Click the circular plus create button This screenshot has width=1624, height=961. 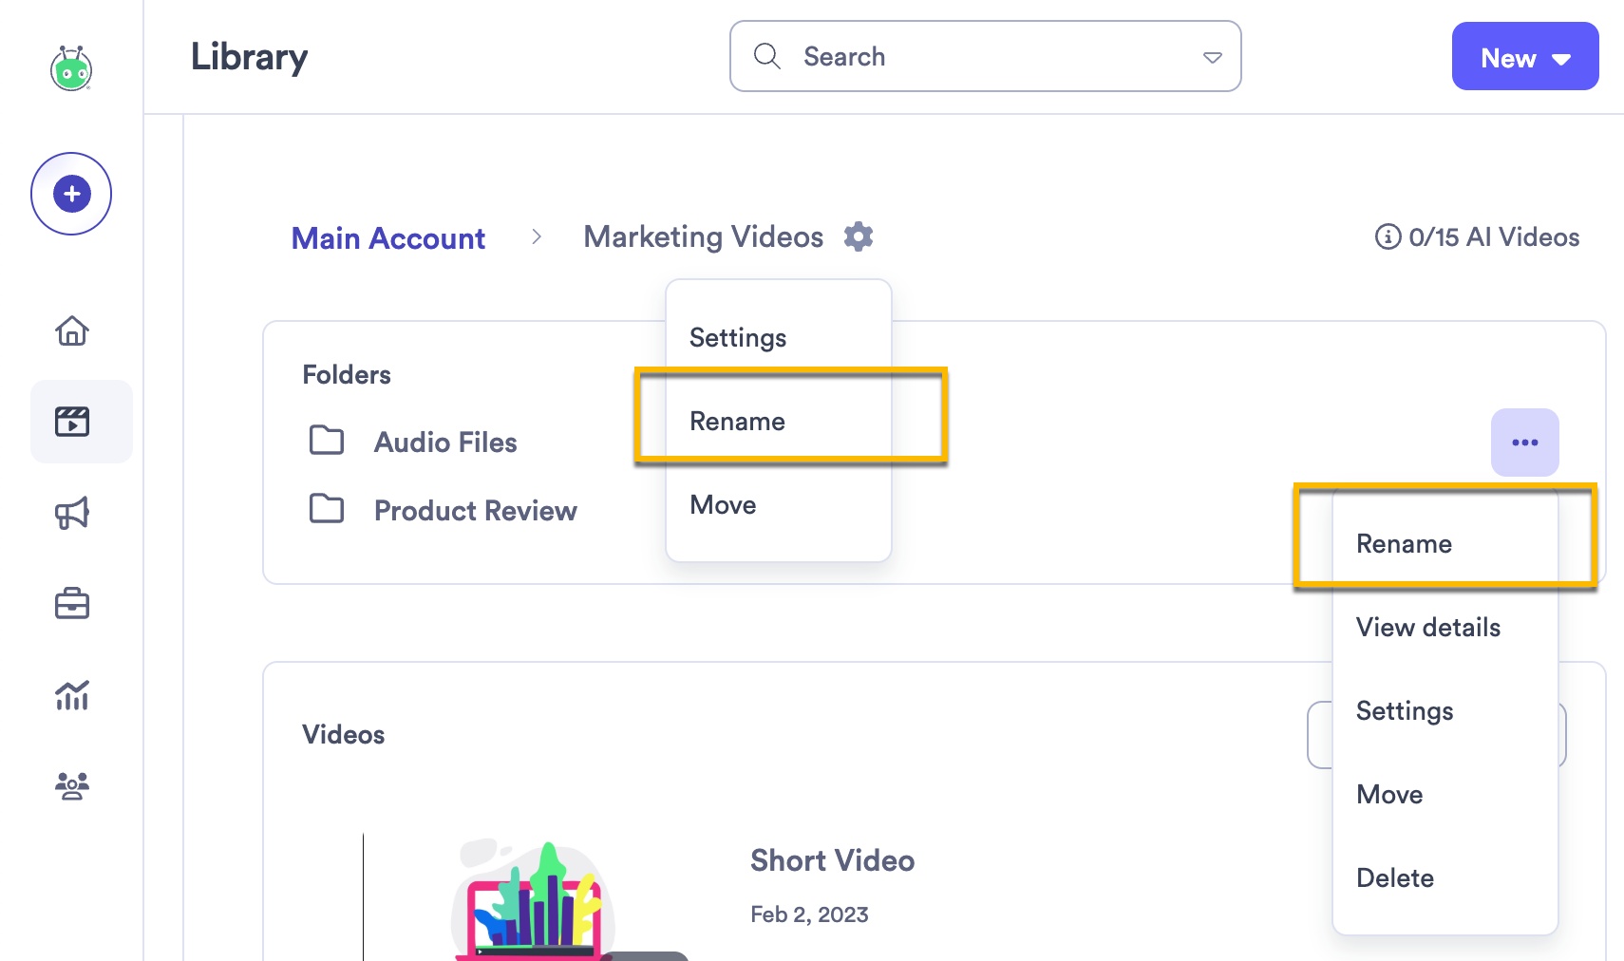[71, 194]
